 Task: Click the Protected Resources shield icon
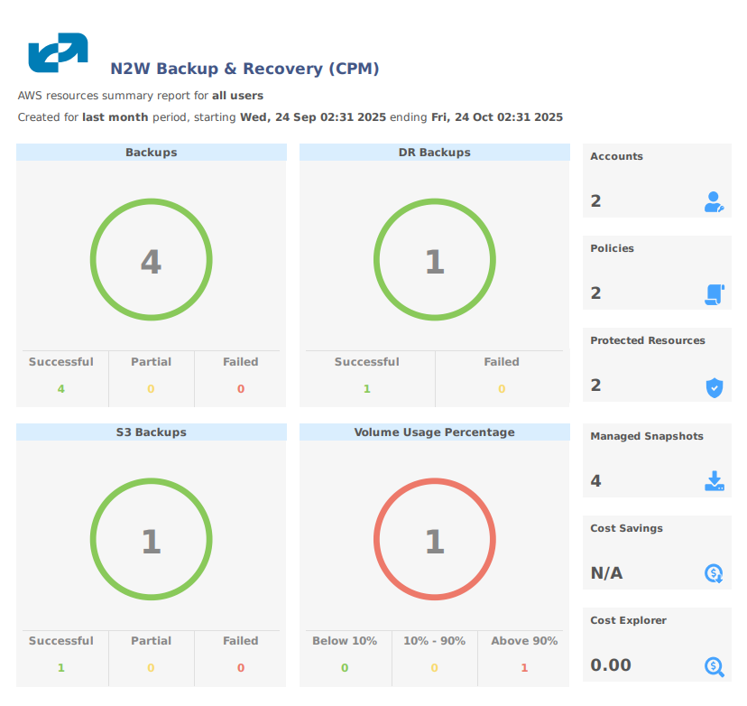click(x=714, y=388)
